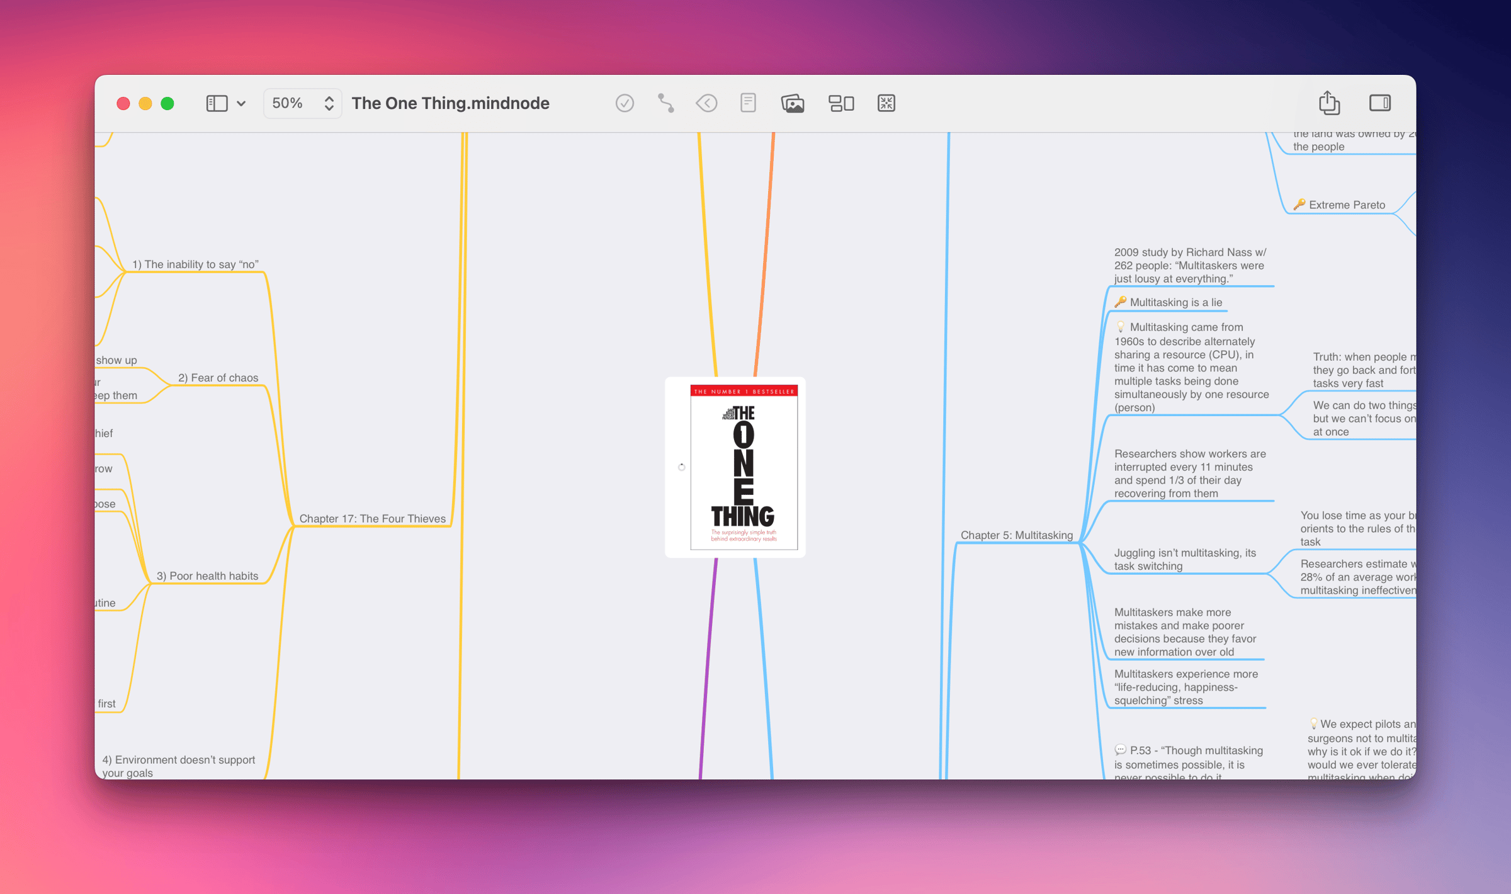
Task: Select the 2009 study by Richard Nass node
Action: pos(1190,266)
